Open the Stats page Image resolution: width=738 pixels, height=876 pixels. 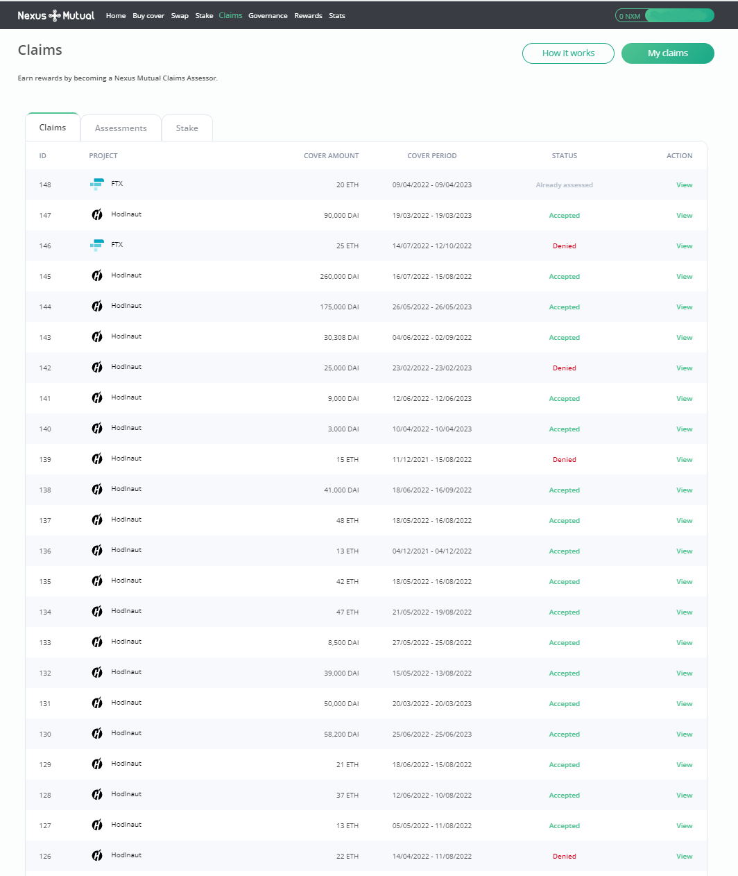(337, 15)
